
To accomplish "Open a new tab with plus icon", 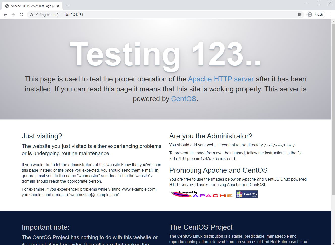I will [x=68, y=6].
